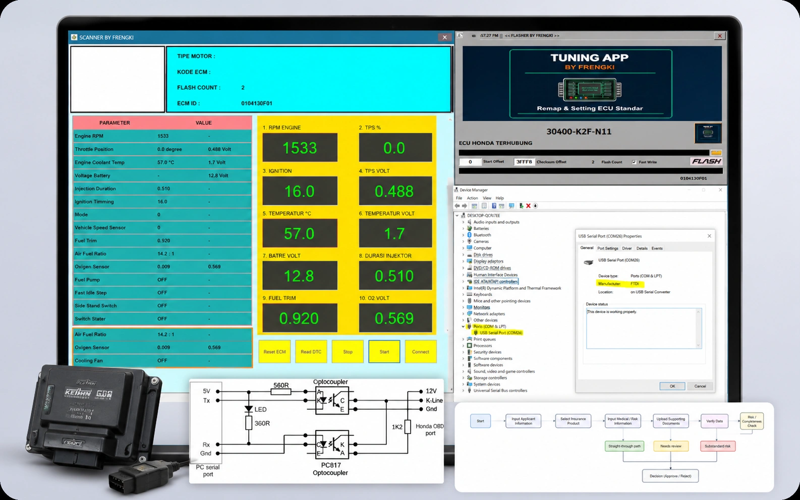Click the scan hardware monitor icon in Device Manager
The image size is (800, 500).
point(511,206)
